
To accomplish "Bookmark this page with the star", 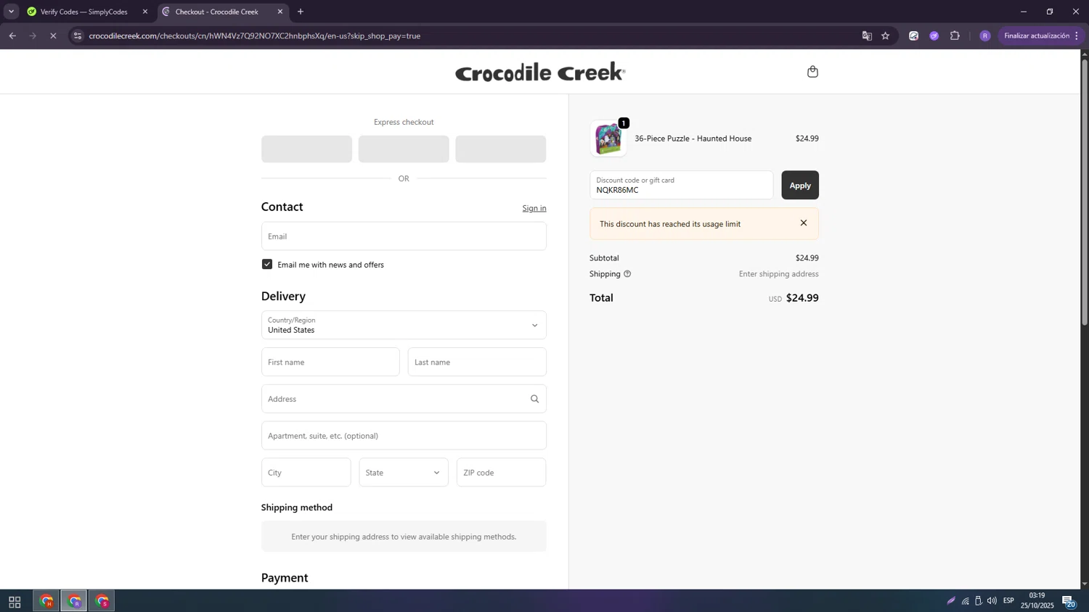I will click(885, 36).
